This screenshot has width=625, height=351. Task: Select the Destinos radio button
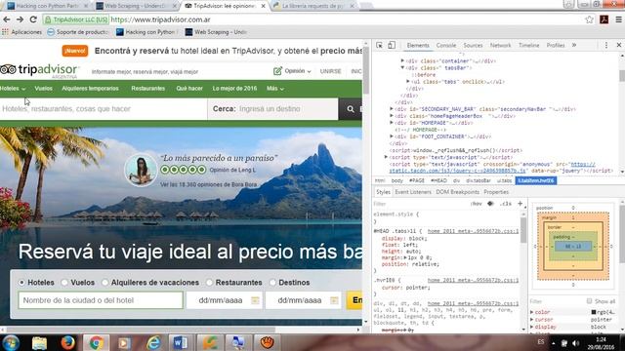coord(272,283)
